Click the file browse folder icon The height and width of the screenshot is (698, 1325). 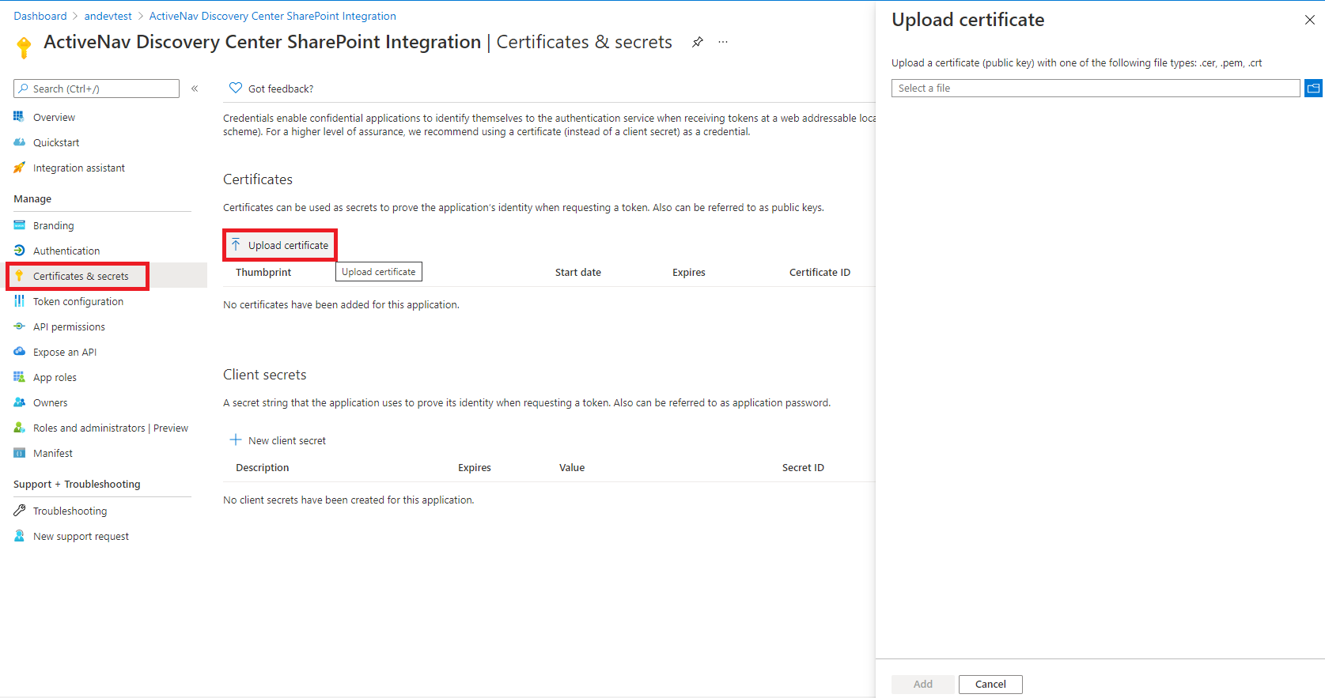click(1313, 89)
